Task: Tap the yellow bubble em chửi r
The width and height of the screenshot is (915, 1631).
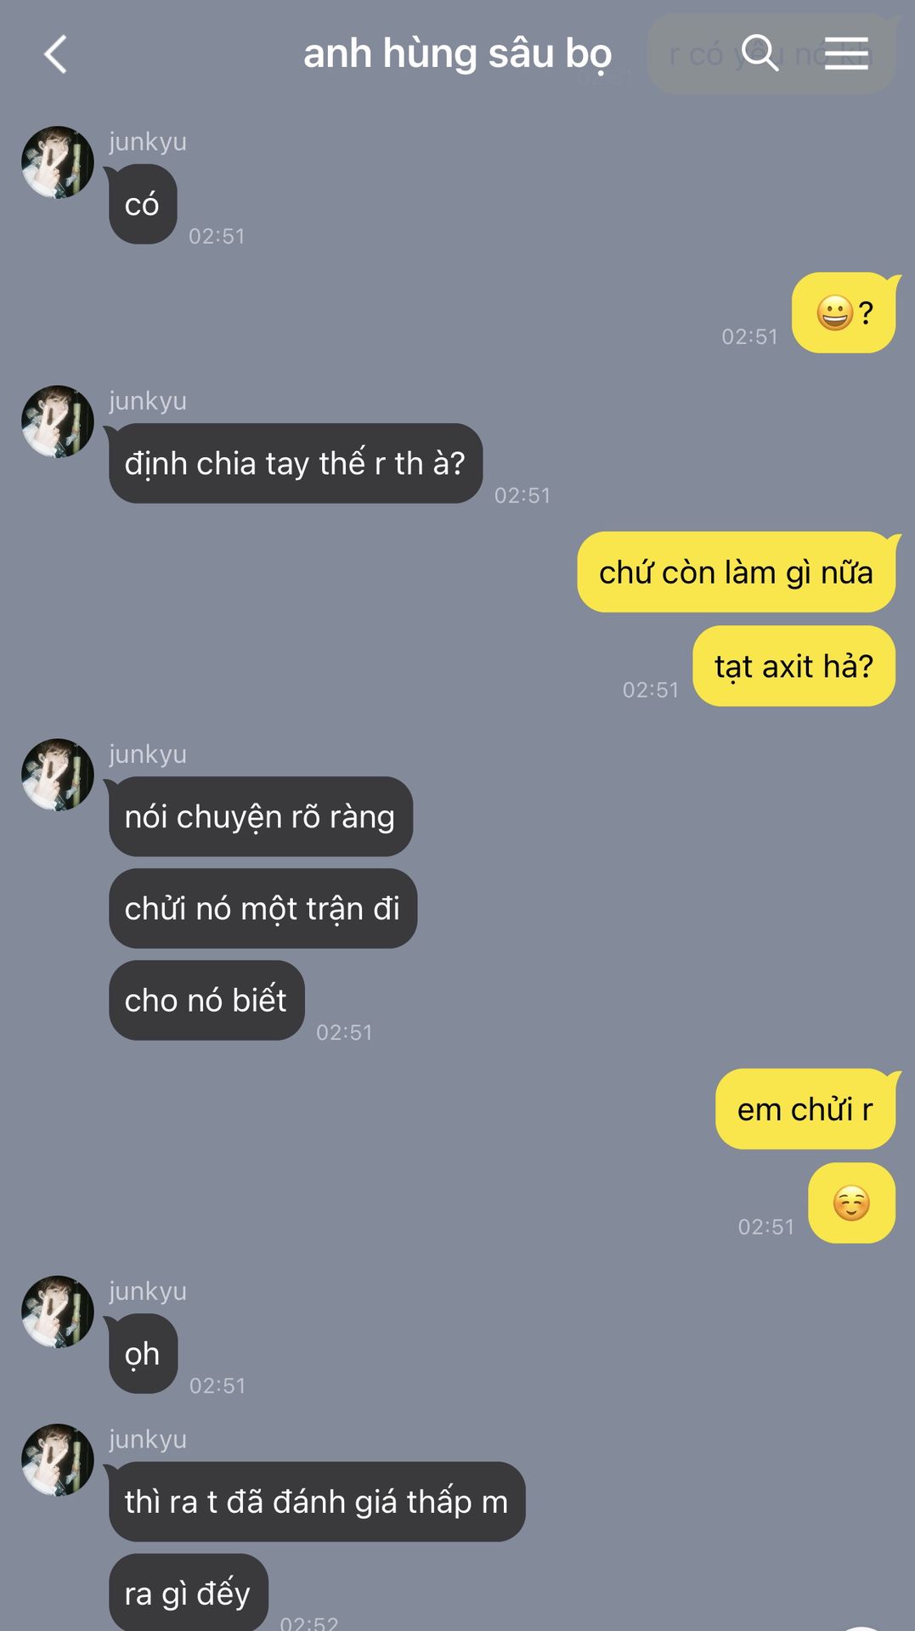Action: pos(805,1109)
